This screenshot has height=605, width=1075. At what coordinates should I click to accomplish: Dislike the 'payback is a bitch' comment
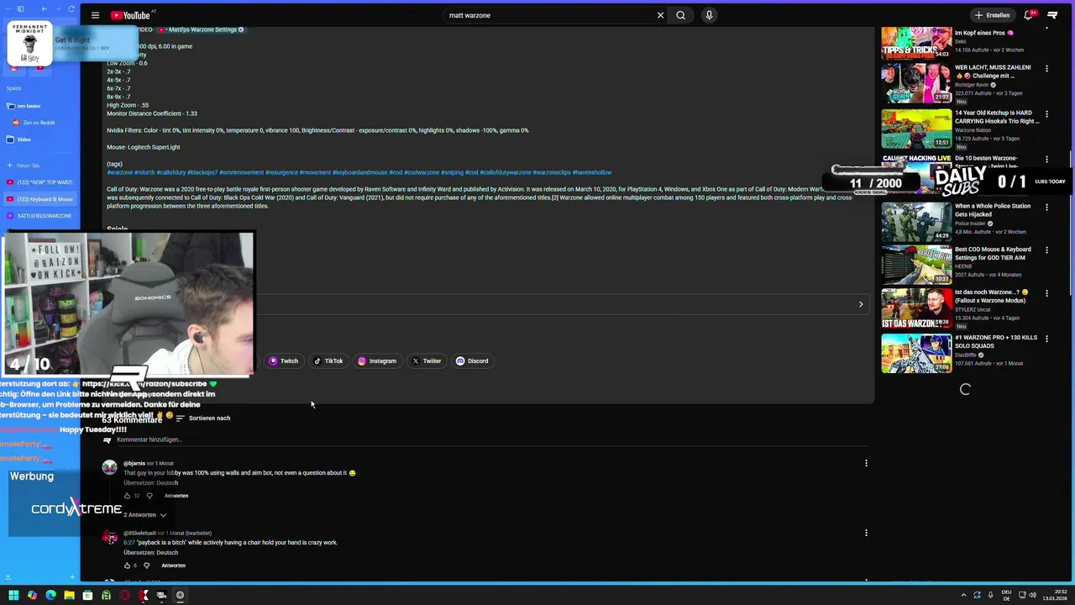click(x=147, y=566)
